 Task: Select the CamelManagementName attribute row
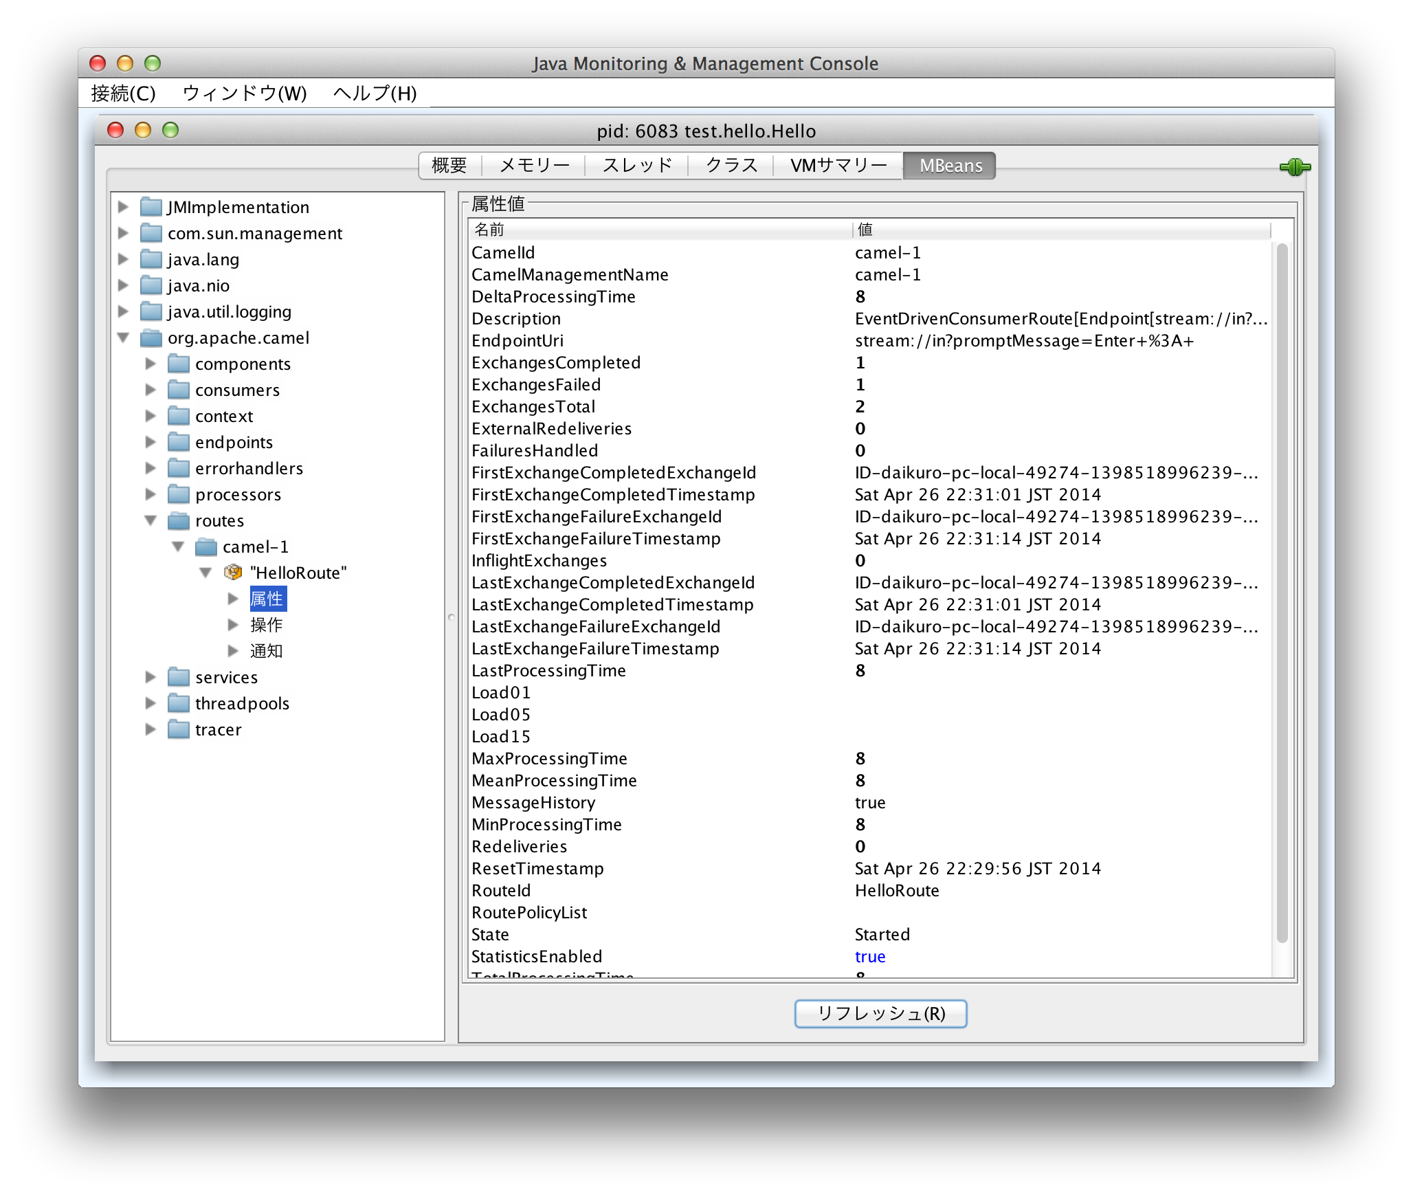coord(870,274)
